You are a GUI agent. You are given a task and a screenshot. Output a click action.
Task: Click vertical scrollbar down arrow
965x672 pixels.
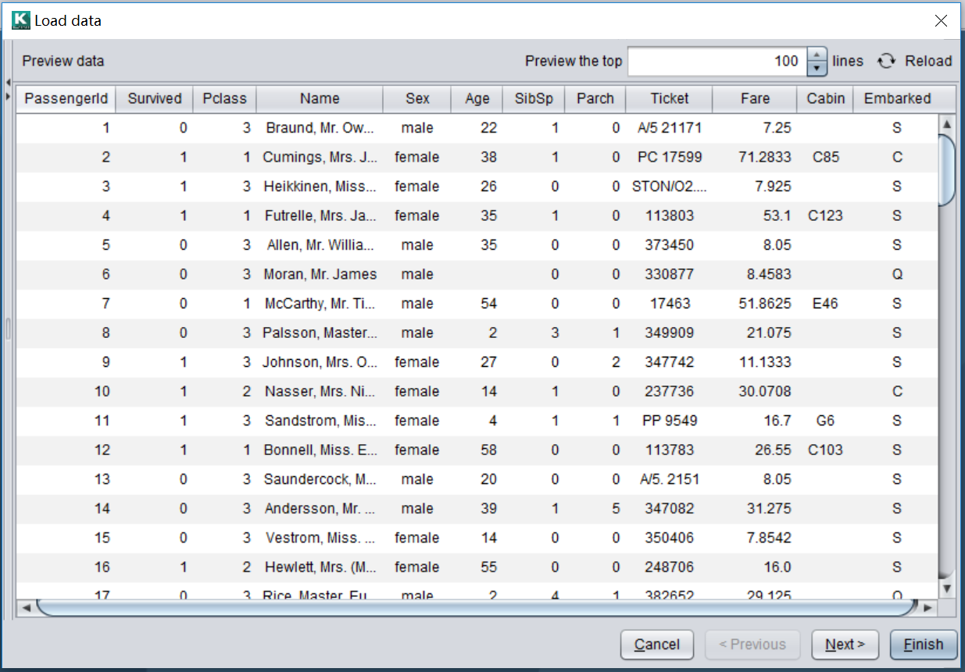(x=947, y=588)
